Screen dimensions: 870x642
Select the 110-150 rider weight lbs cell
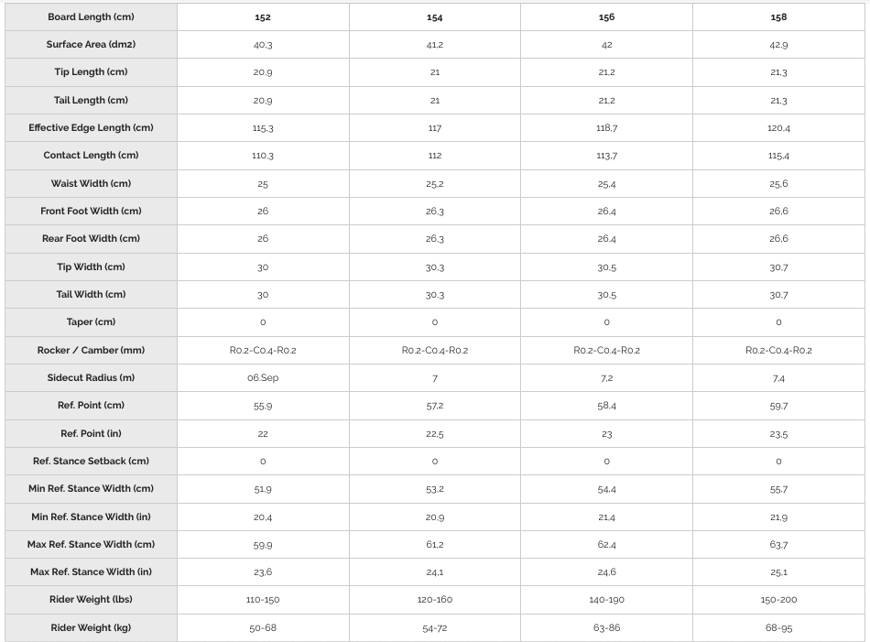point(263,600)
